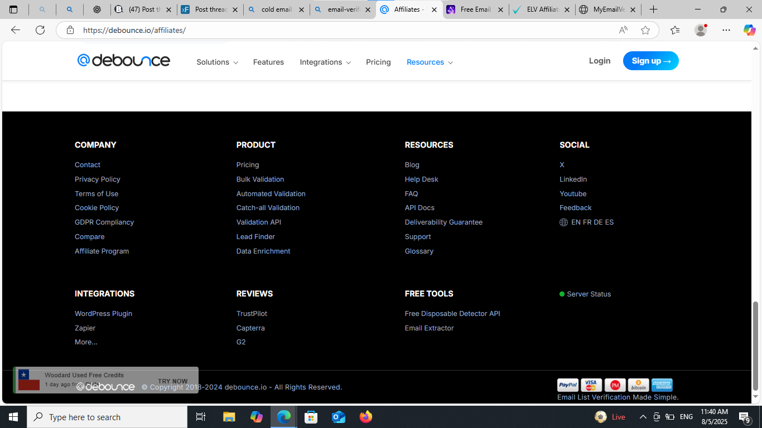The width and height of the screenshot is (762, 428).
Task: Open the TrustPilot reviews link
Action: coord(252,314)
